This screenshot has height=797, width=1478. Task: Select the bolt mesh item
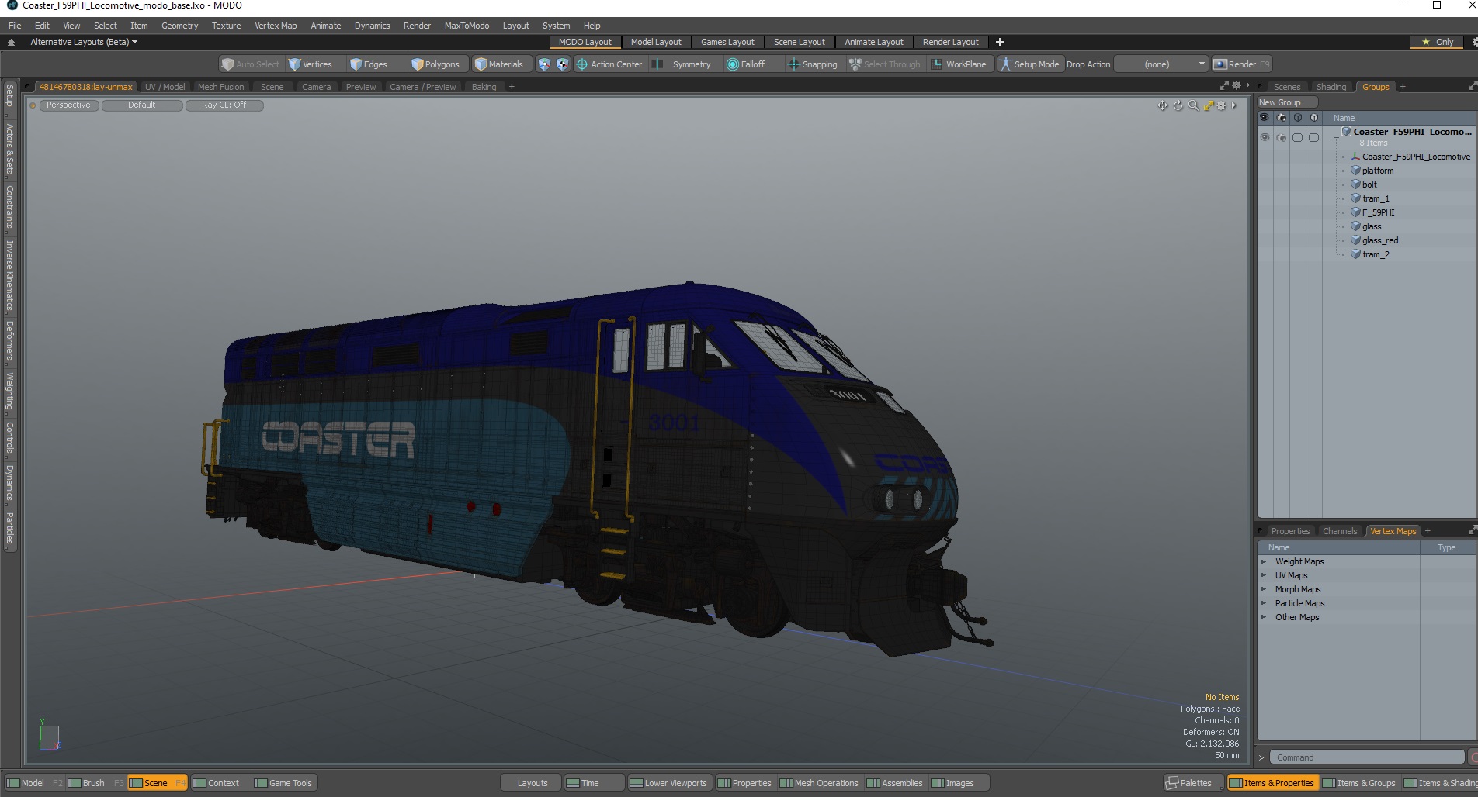point(1369,185)
